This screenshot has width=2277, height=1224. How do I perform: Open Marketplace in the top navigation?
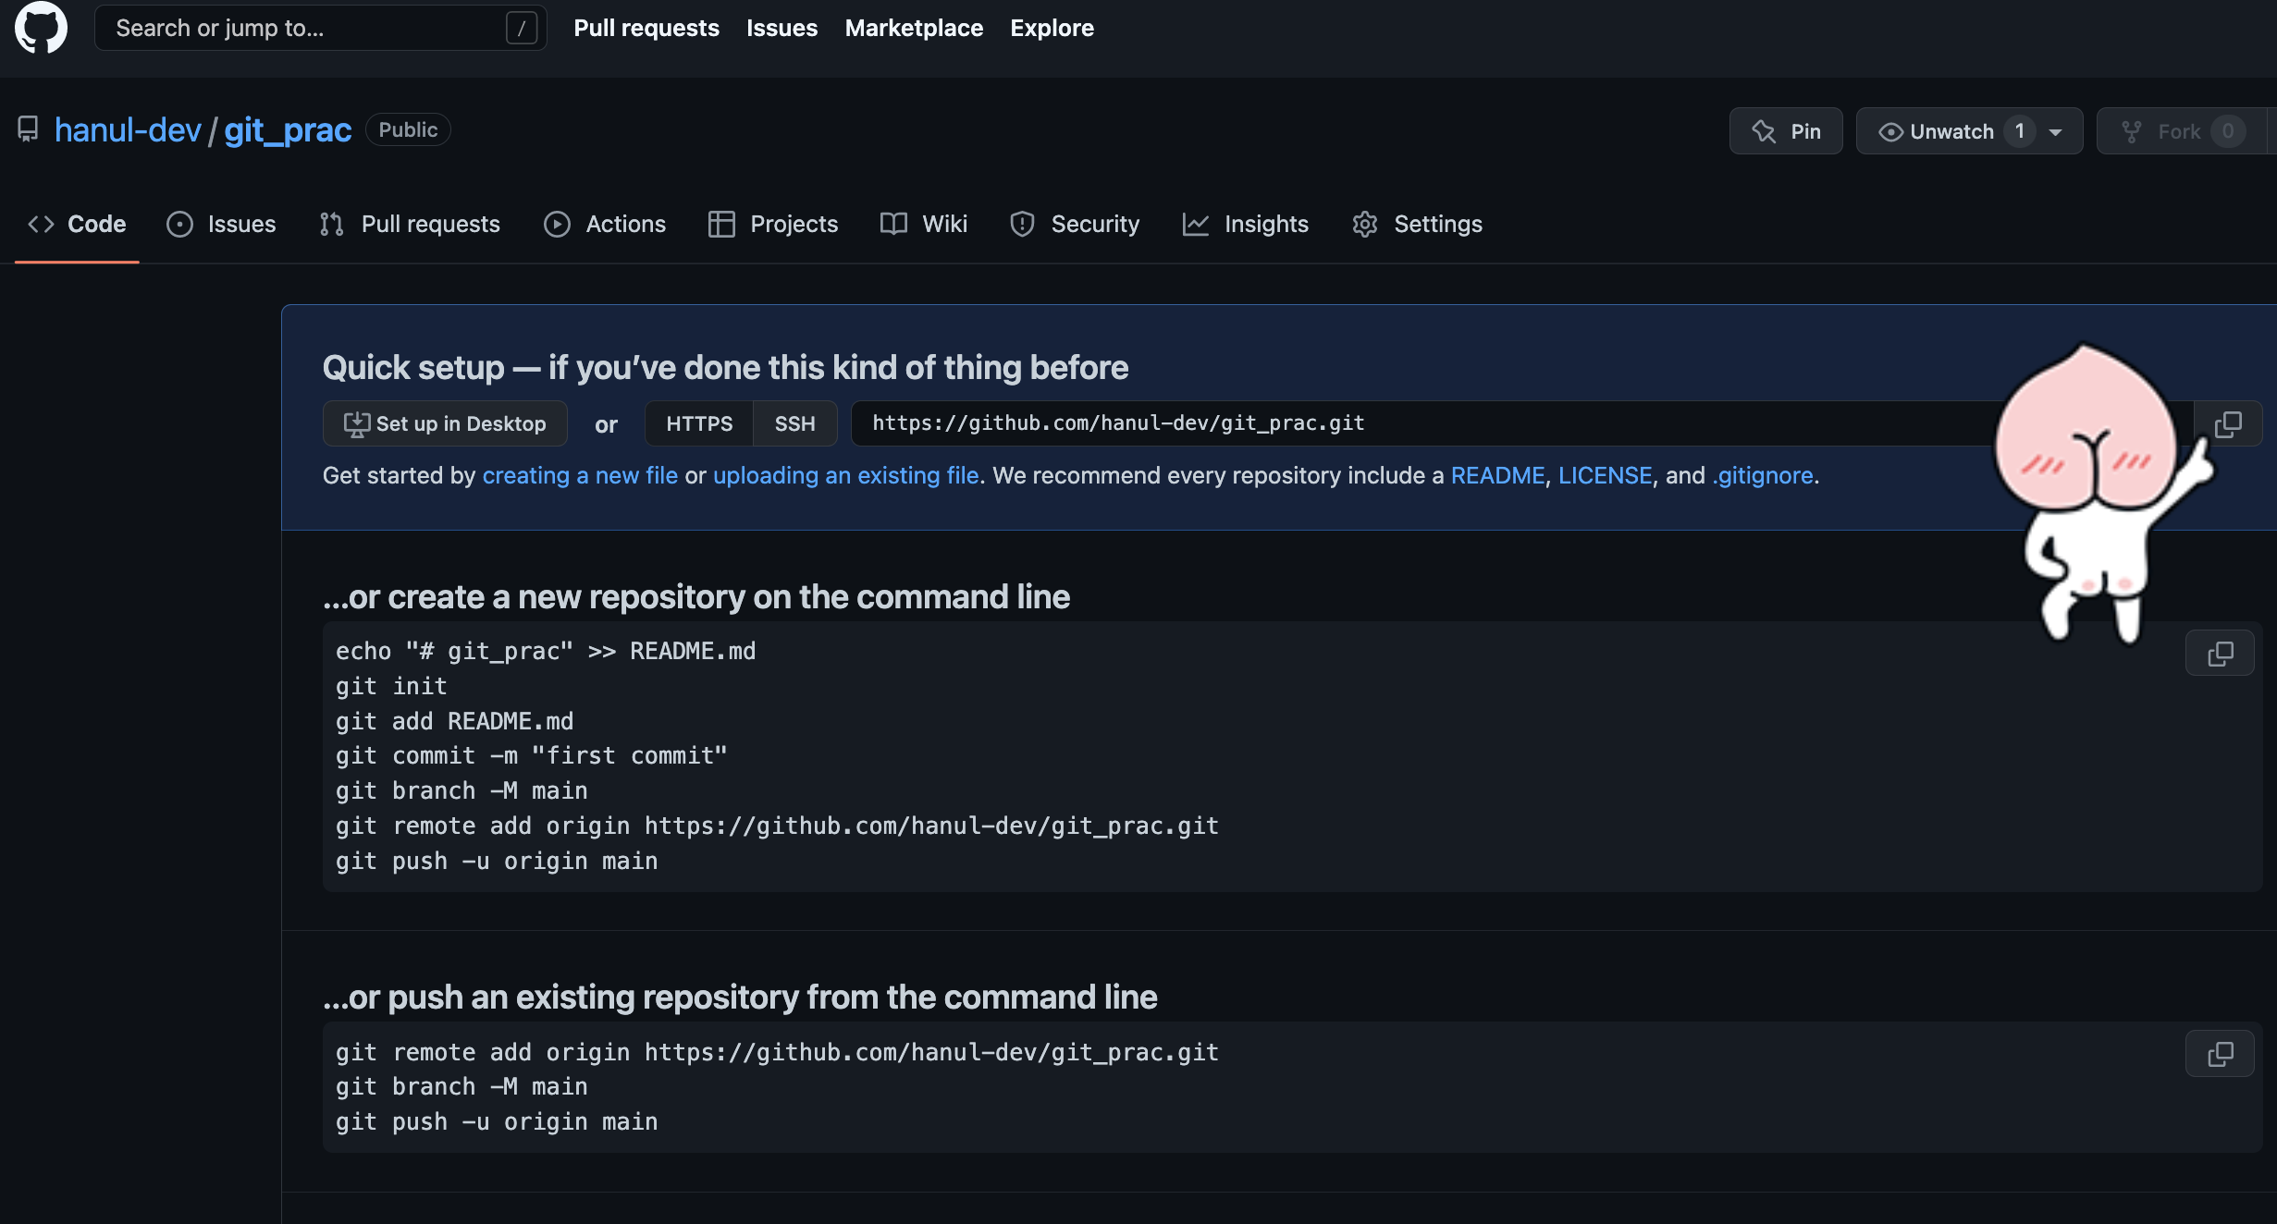coord(913,28)
